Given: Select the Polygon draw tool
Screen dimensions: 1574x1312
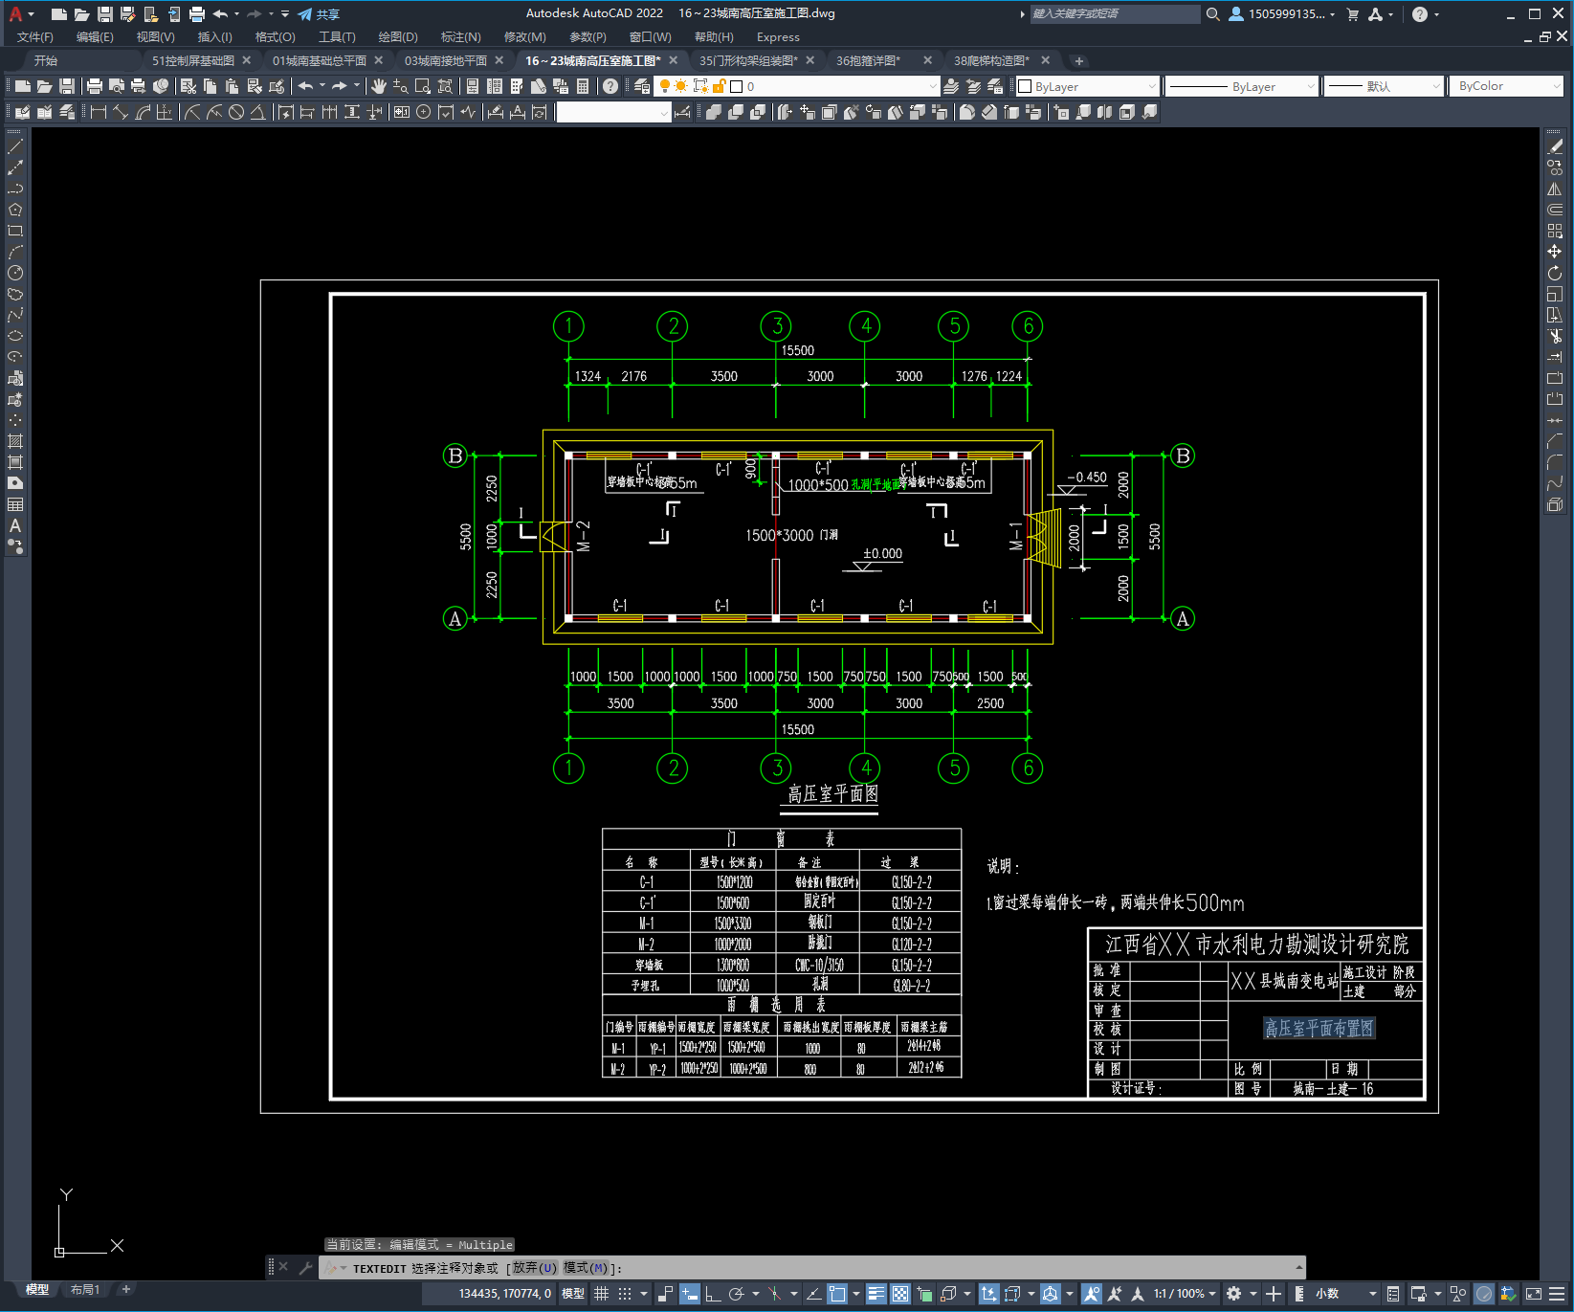Looking at the screenshot, I should pos(15,210).
